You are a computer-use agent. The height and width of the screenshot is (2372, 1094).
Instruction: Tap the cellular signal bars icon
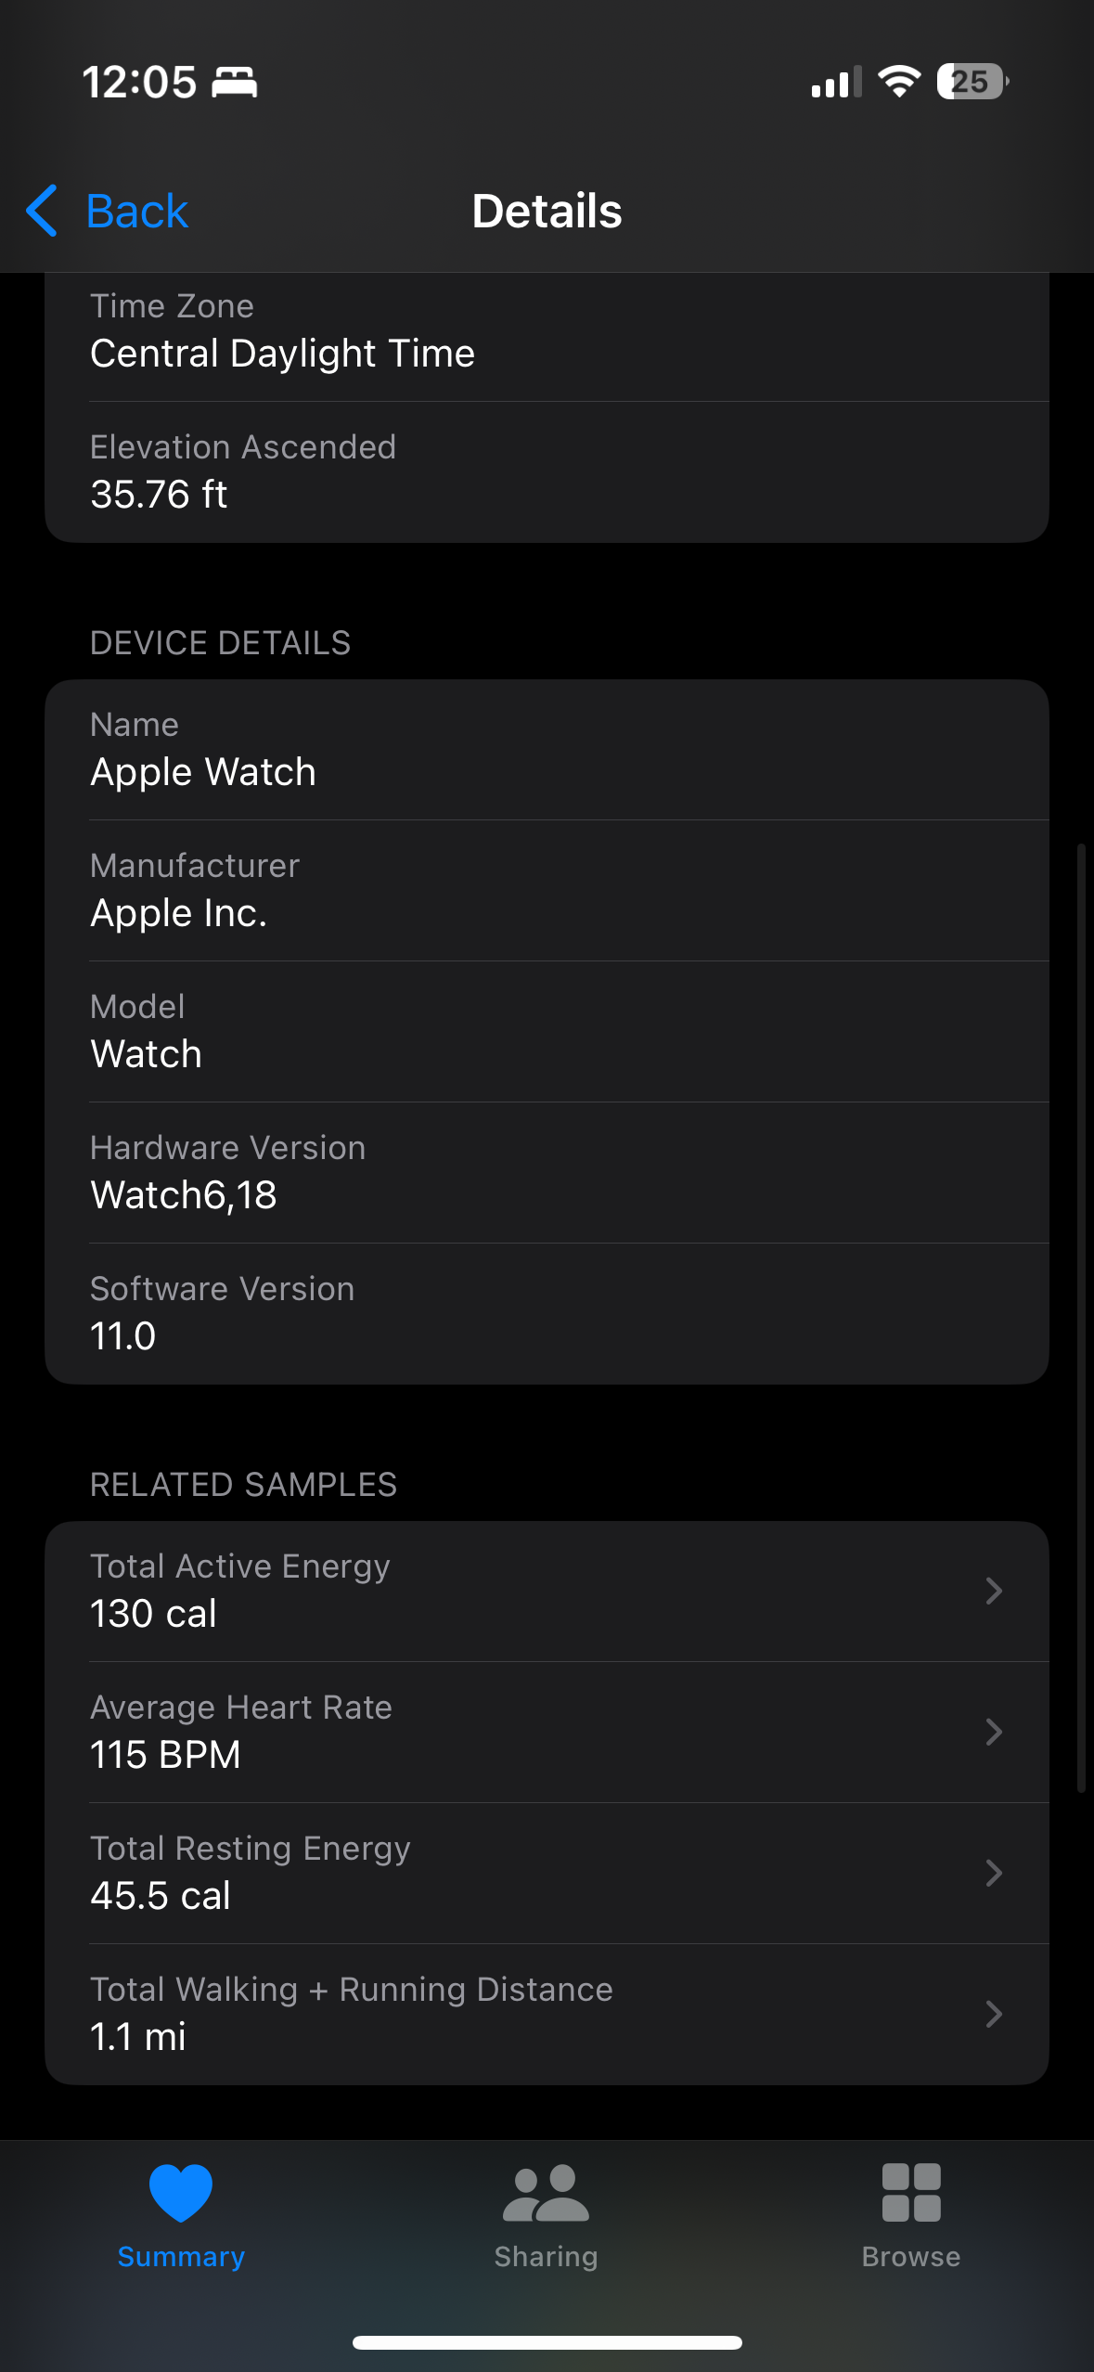point(836,83)
